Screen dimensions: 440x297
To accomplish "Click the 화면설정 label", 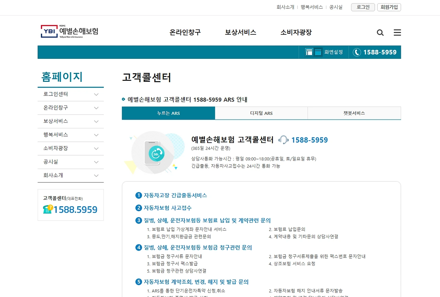I will coord(334,52).
